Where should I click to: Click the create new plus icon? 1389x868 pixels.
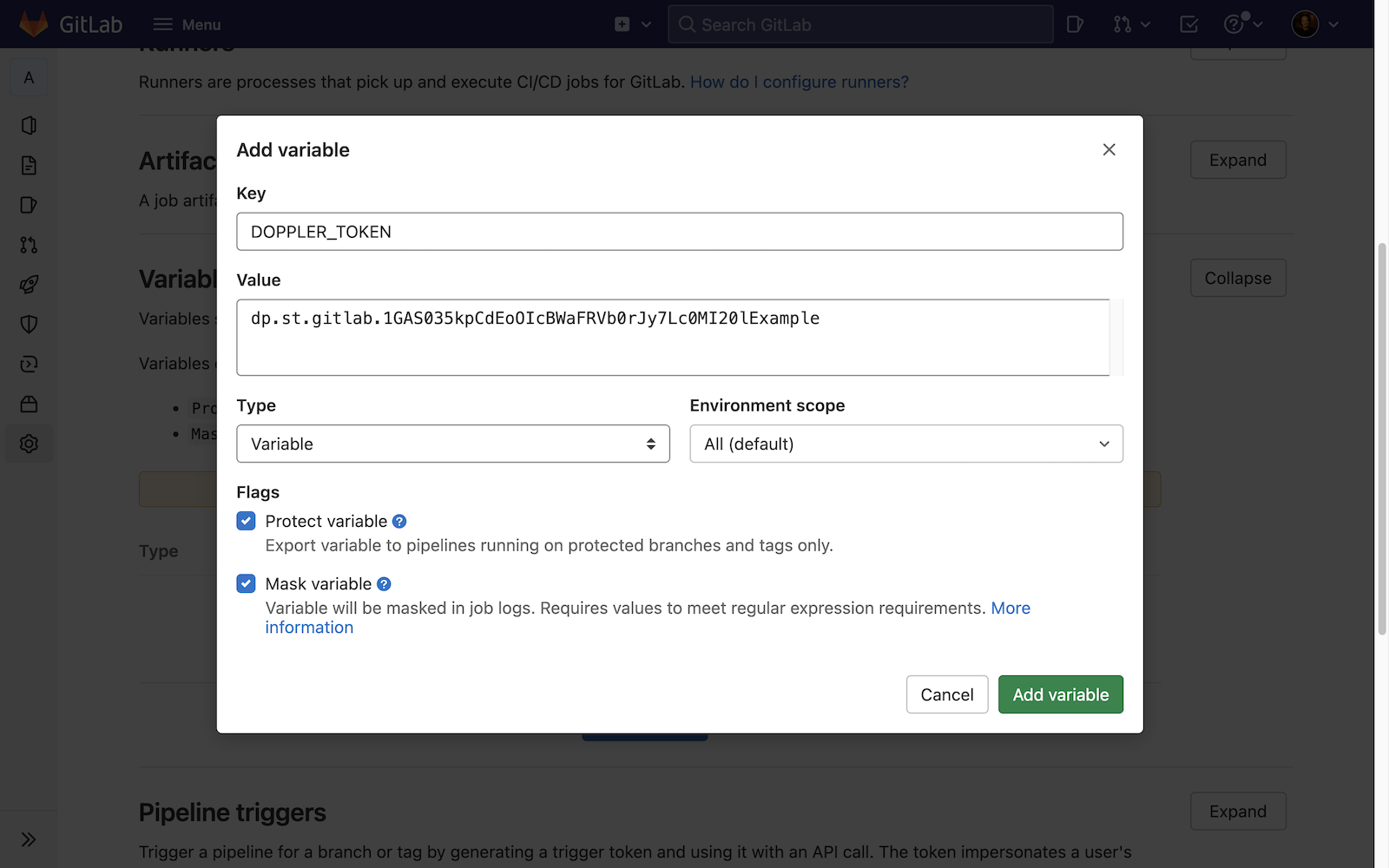pyautogui.click(x=622, y=24)
